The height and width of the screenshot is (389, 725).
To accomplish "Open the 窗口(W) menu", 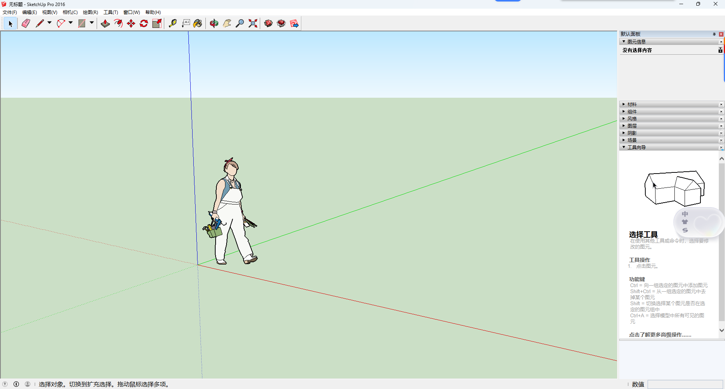I will tap(131, 12).
